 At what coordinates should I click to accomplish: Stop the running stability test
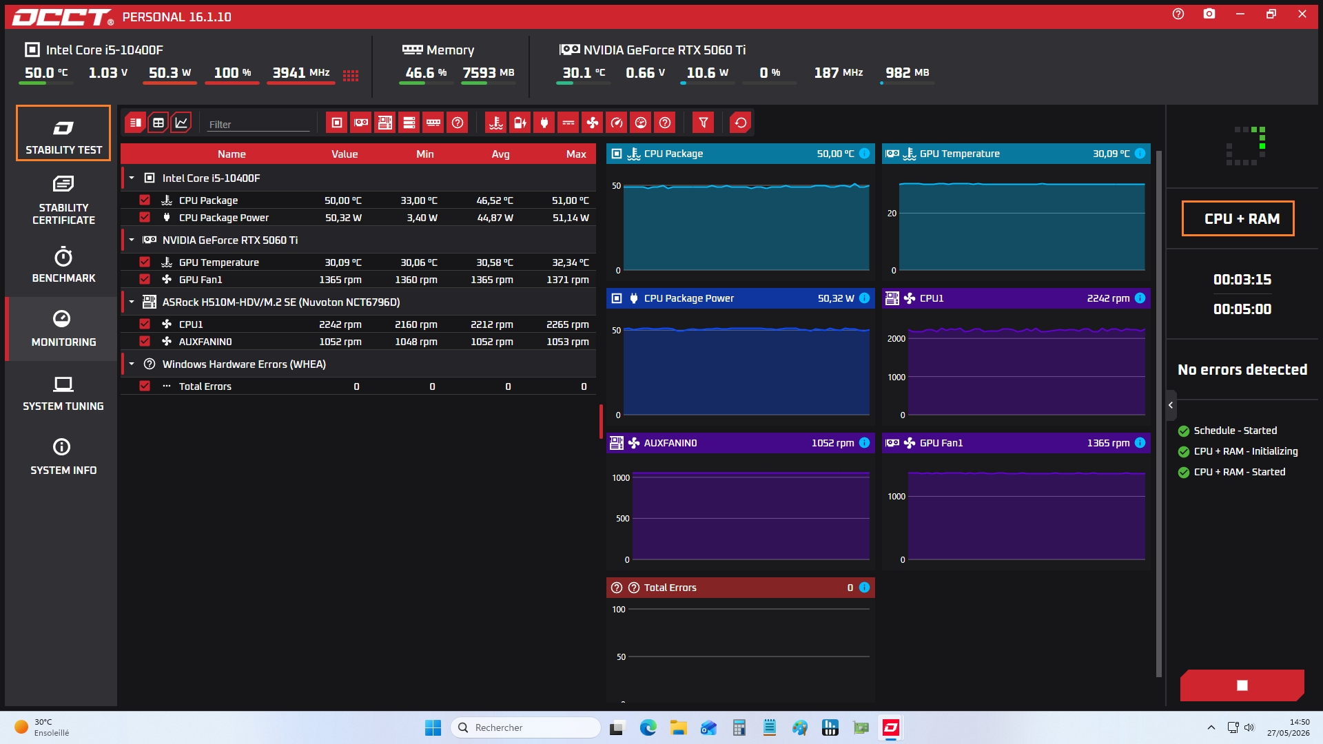pos(1242,685)
